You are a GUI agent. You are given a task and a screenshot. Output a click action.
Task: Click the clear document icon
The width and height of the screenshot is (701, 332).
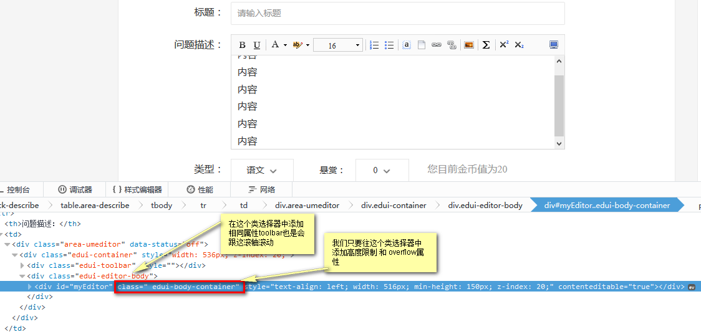click(x=421, y=45)
